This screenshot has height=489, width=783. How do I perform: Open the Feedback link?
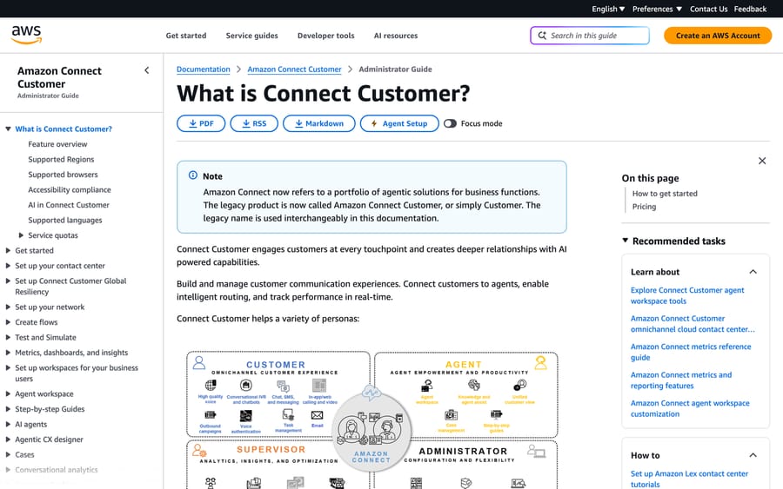(750, 9)
